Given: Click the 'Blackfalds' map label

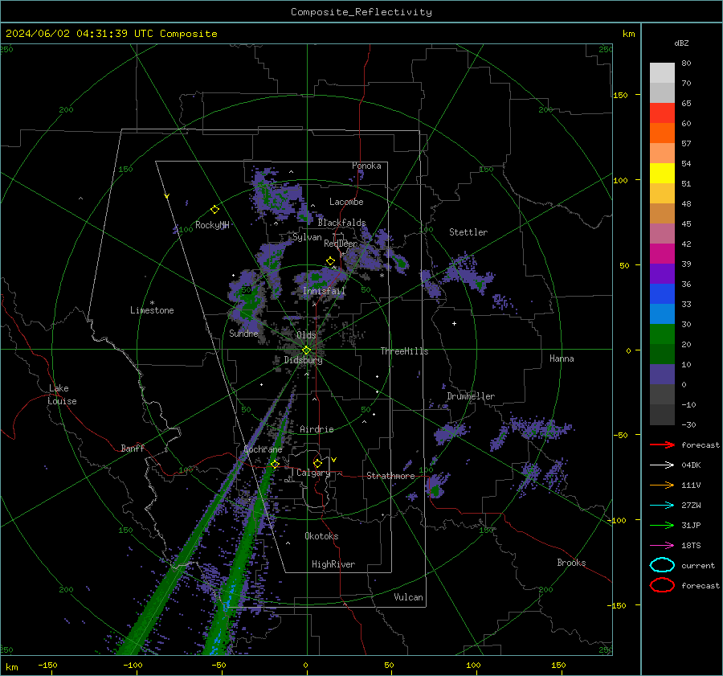Looking at the screenshot, I should [341, 223].
